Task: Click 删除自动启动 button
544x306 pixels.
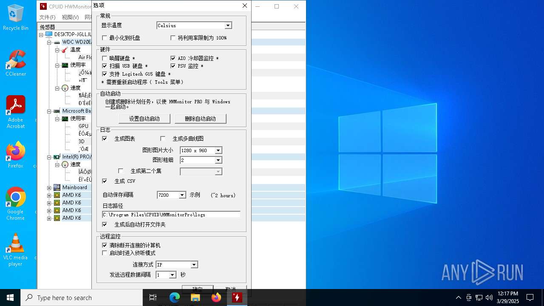Action: pyautogui.click(x=200, y=119)
